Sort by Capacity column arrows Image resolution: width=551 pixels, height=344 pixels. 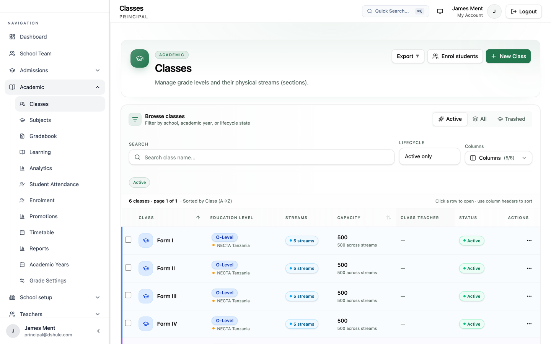click(389, 217)
